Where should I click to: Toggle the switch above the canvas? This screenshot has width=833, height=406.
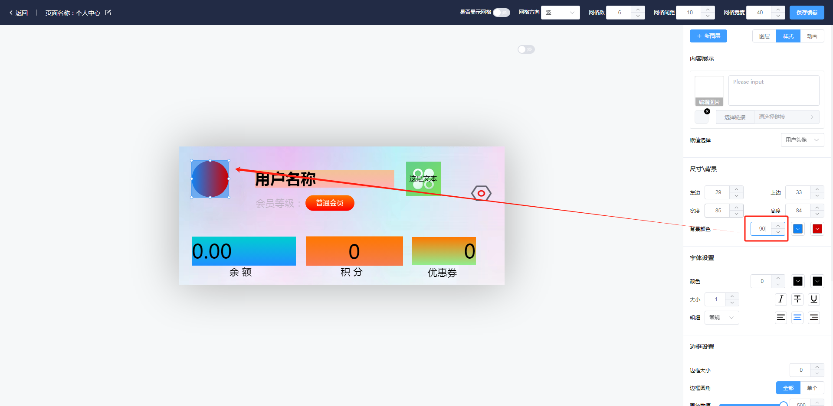[526, 49]
